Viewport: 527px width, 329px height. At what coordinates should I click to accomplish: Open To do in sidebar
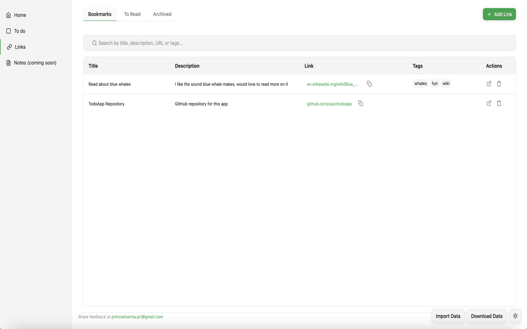[x=36, y=31]
